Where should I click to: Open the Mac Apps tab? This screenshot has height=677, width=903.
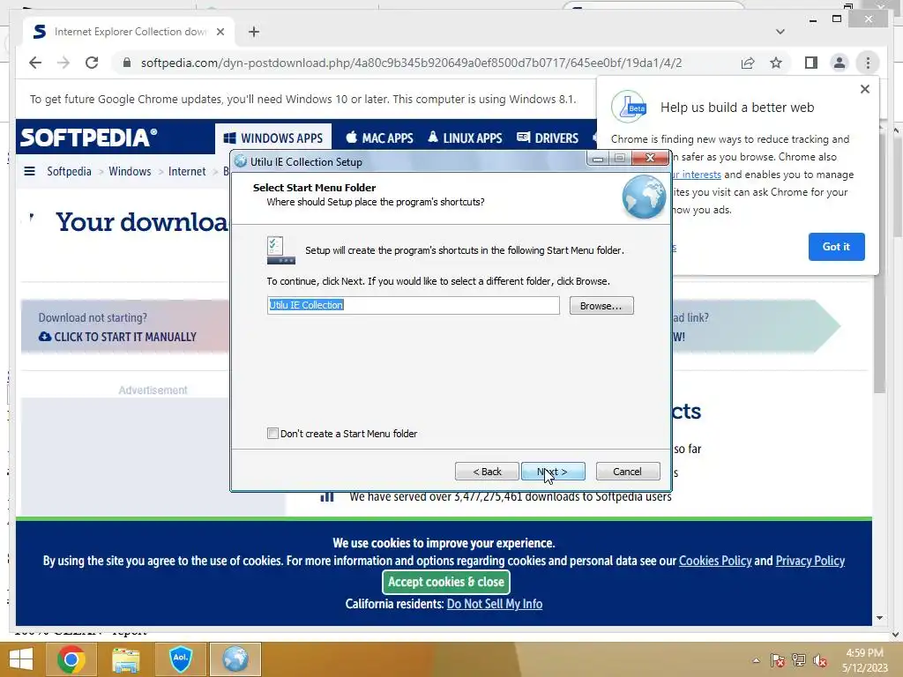379,138
